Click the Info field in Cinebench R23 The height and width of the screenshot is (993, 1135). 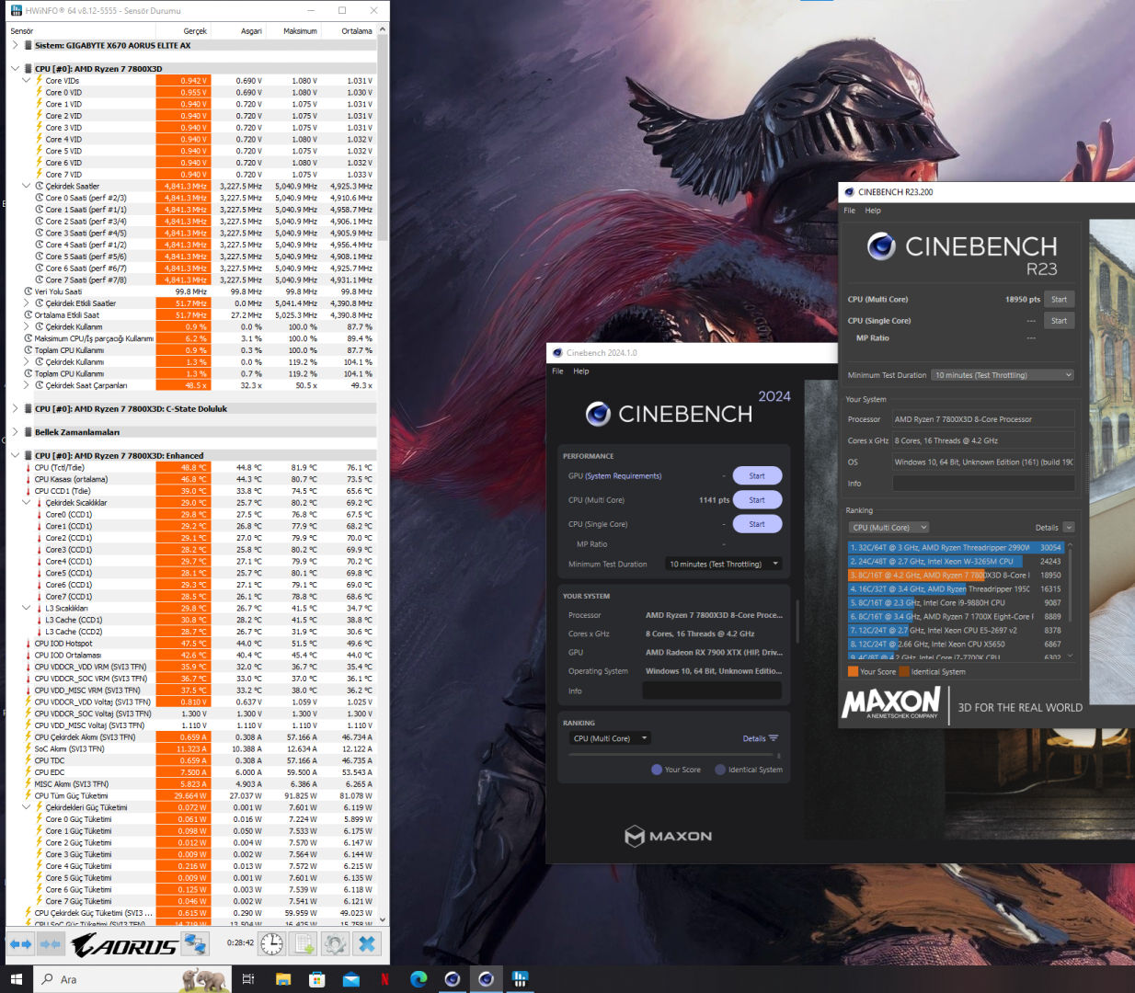[983, 484]
